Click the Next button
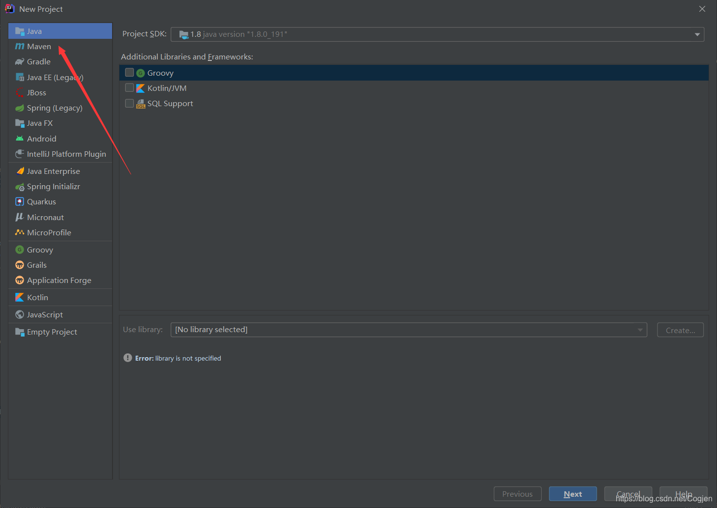This screenshot has height=508, width=717. [x=573, y=494]
